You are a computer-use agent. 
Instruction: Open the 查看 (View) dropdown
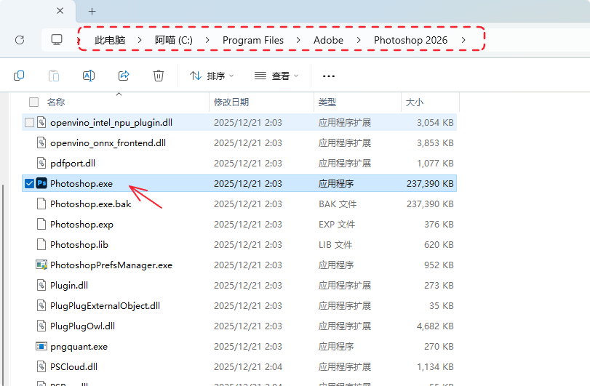pyautogui.click(x=276, y=76)
